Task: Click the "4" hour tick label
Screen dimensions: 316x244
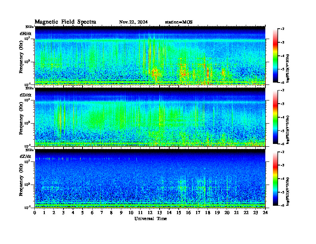Action: (73, 213)
